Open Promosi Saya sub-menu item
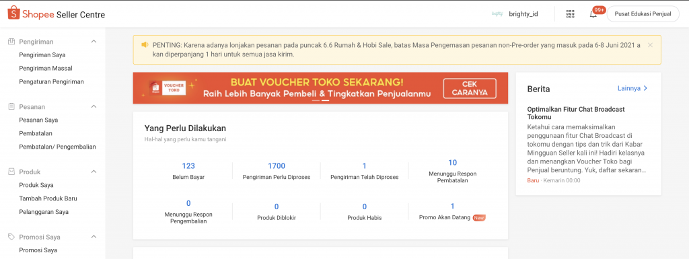Image resolution: width=689 pixels, height=259 pixels. pyautogui.click(x=38, y=250)
